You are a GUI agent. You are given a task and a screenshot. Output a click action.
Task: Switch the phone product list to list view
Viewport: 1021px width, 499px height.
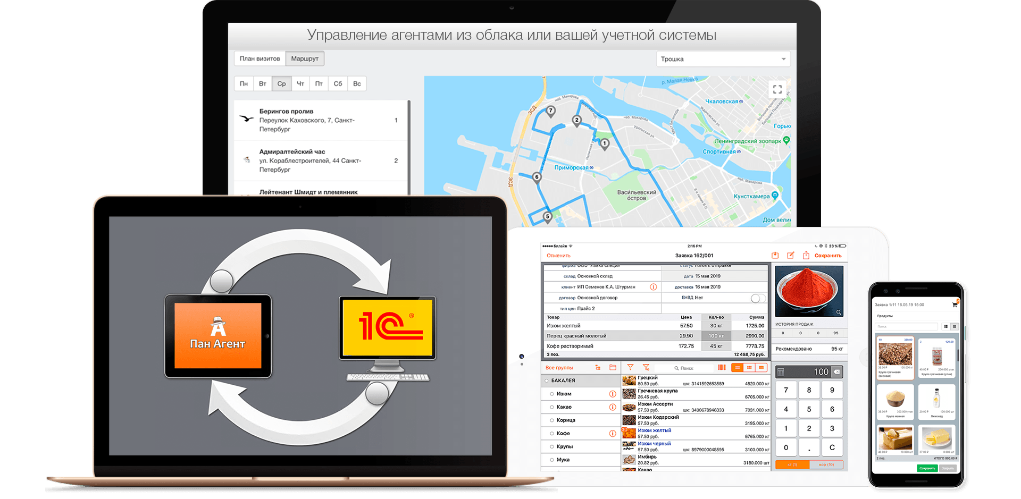pos(945,326)
